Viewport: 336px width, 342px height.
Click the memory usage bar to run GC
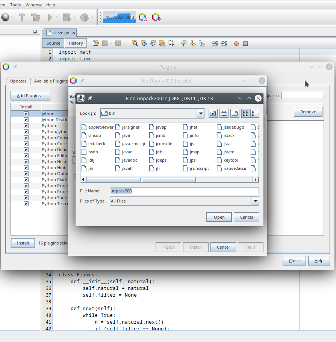tap(120, 17)
